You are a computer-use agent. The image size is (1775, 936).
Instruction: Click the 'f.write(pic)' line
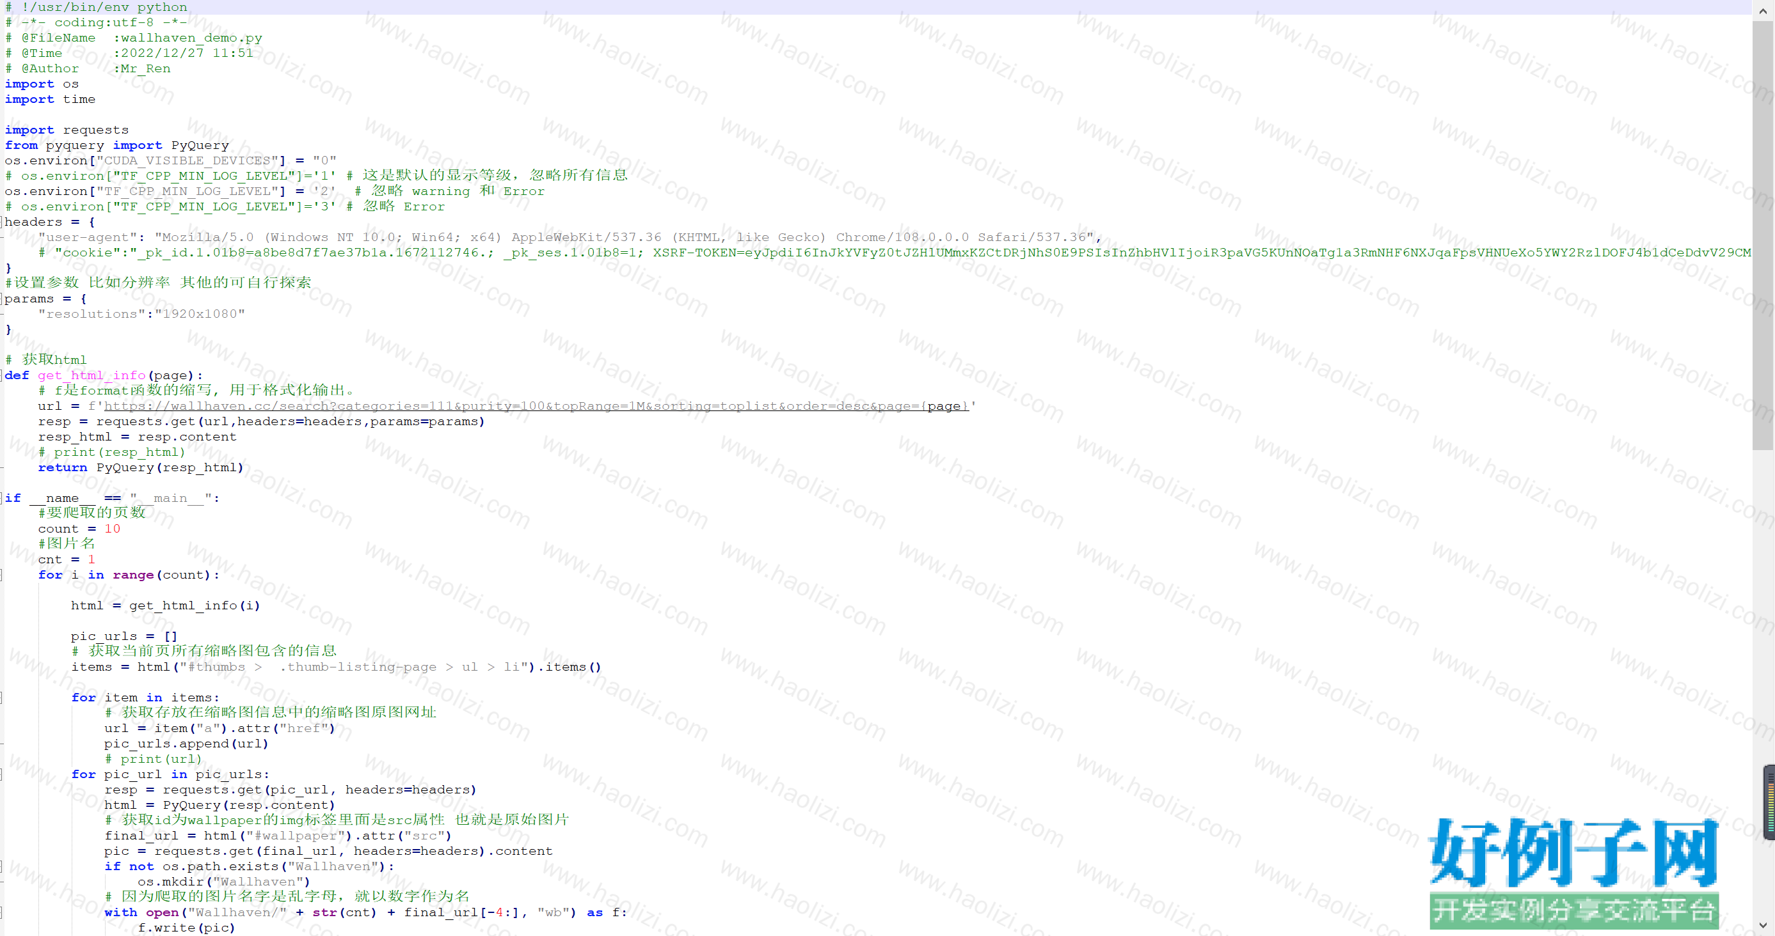point(187,928)
